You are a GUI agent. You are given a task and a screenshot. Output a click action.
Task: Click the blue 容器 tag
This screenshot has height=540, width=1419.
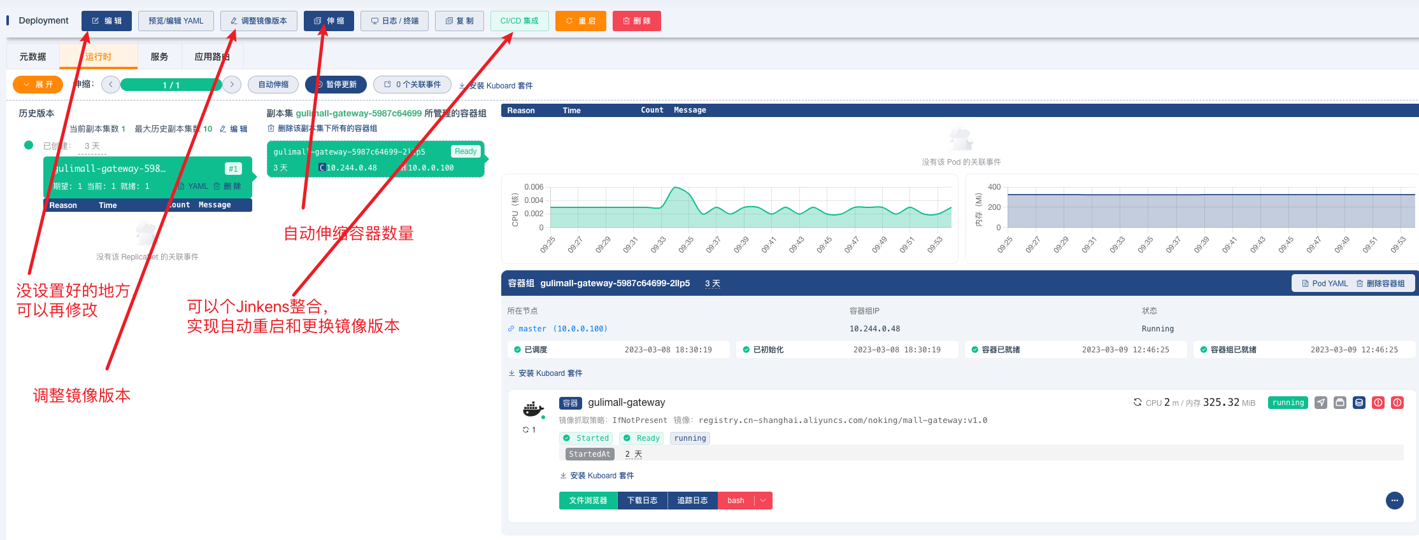pos(571,403)
